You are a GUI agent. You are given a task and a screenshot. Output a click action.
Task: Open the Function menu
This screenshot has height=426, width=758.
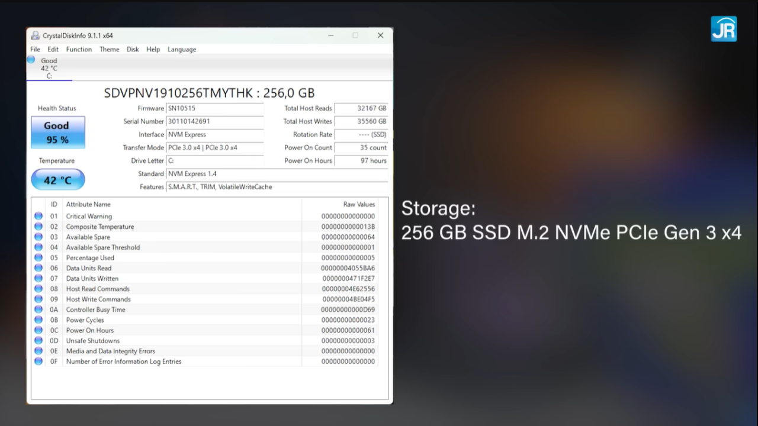pyautogui.click(x=79, y=49)
